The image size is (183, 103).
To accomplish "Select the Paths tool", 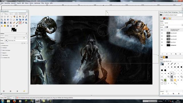I will [23, 17].
